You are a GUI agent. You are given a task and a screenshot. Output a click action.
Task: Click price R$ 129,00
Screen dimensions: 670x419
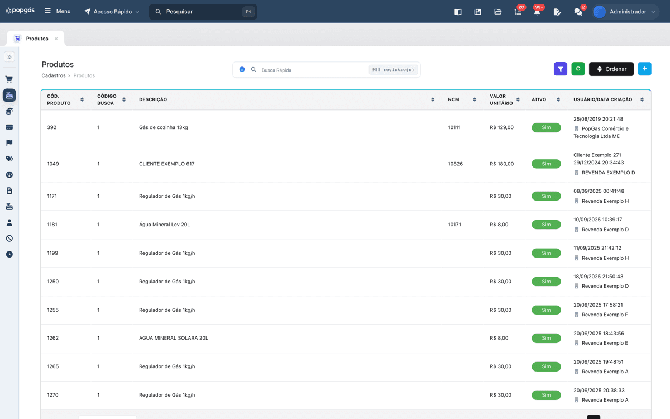[502, 127]
